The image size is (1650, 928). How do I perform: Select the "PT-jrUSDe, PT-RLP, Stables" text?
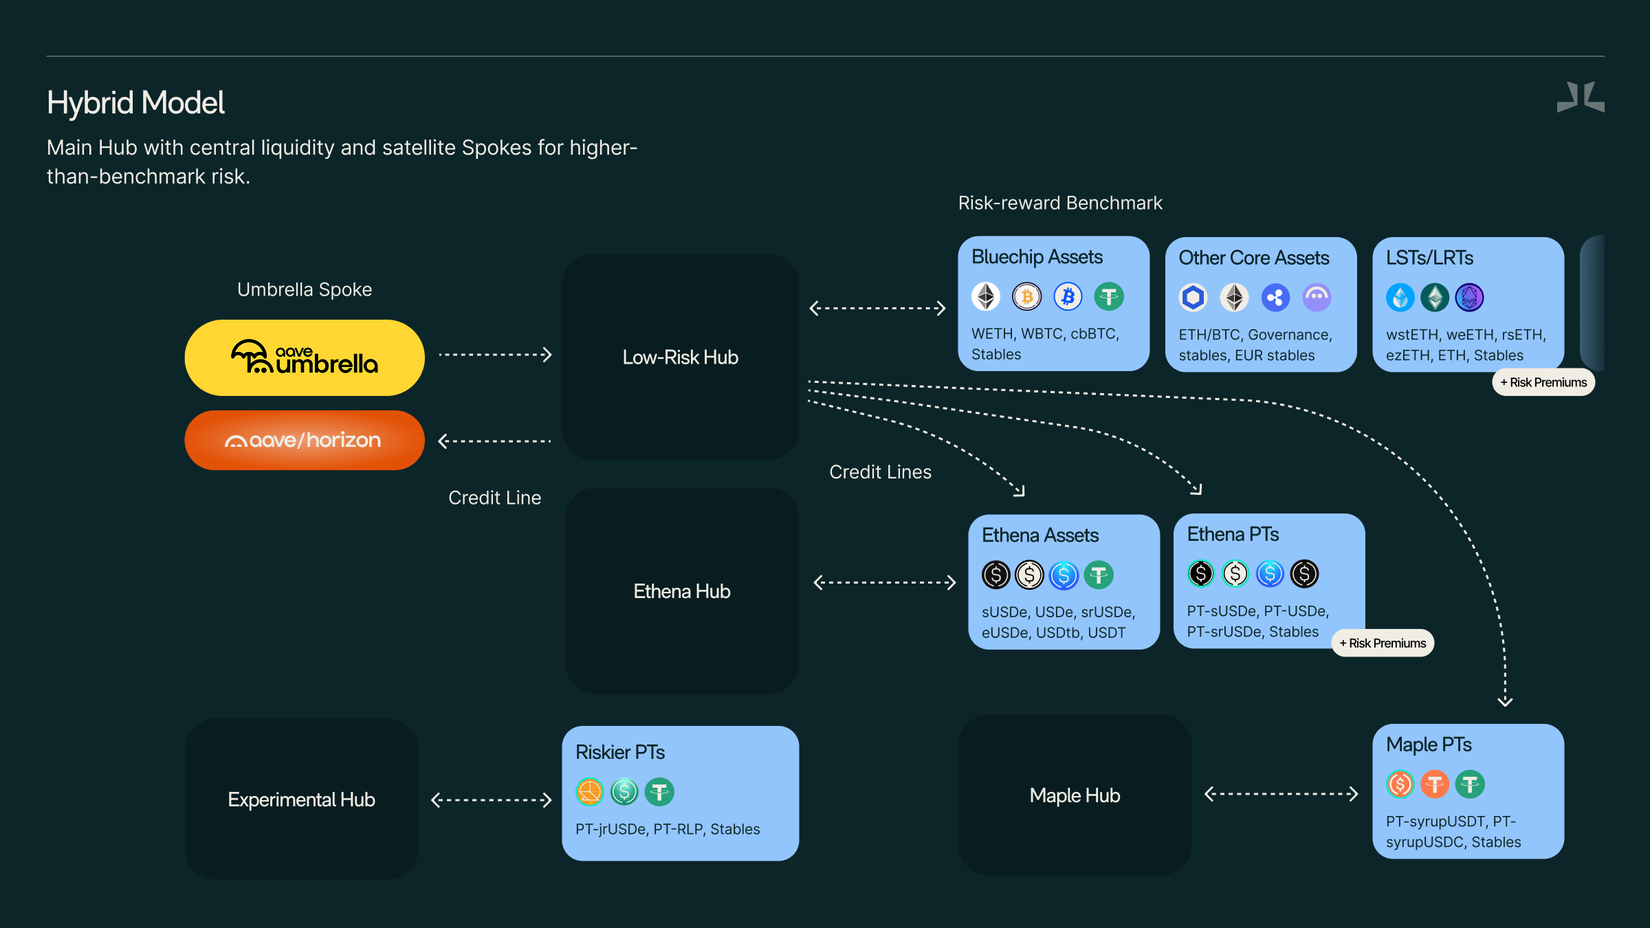click(x=668, y=829)
